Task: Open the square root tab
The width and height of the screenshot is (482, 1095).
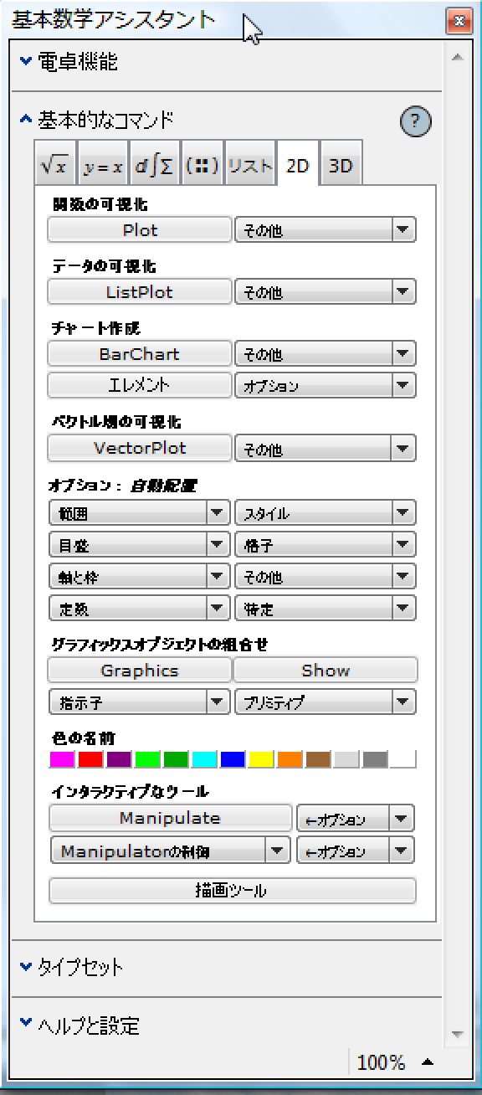Action: click(x=56, y=166)
